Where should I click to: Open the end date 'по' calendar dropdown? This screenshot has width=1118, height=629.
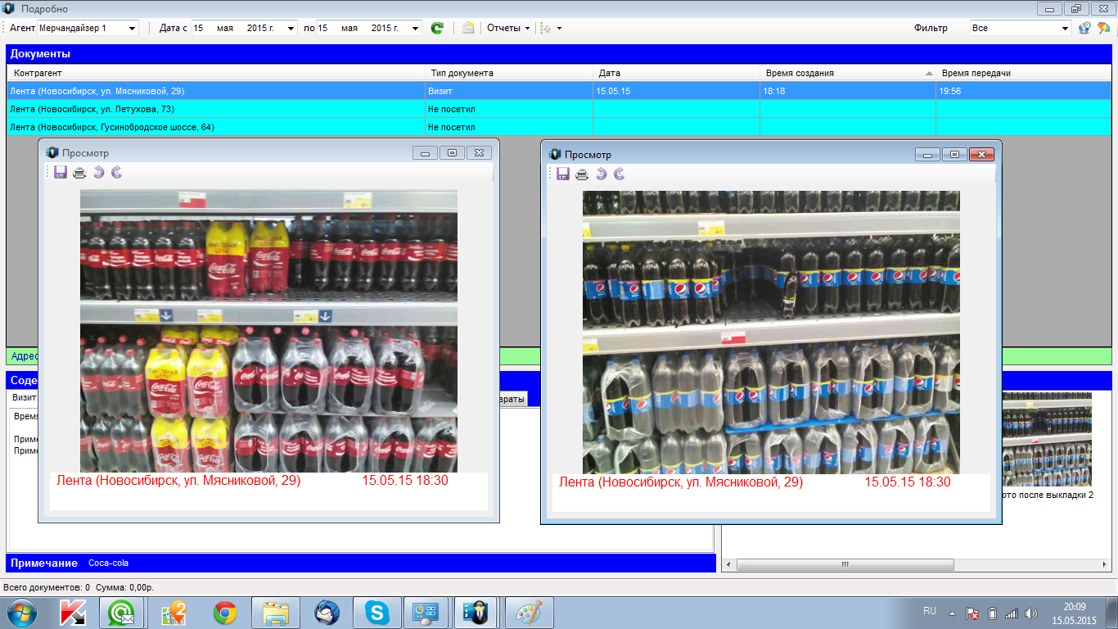416,29
